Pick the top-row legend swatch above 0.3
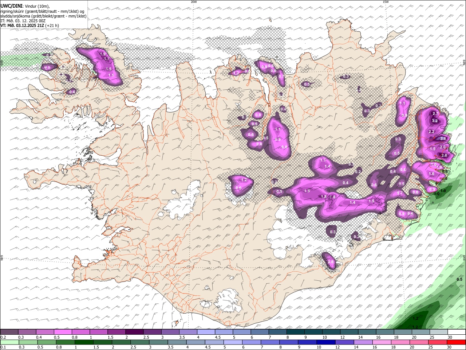Viewport: 466px width, 350px height. click(27, 332)
